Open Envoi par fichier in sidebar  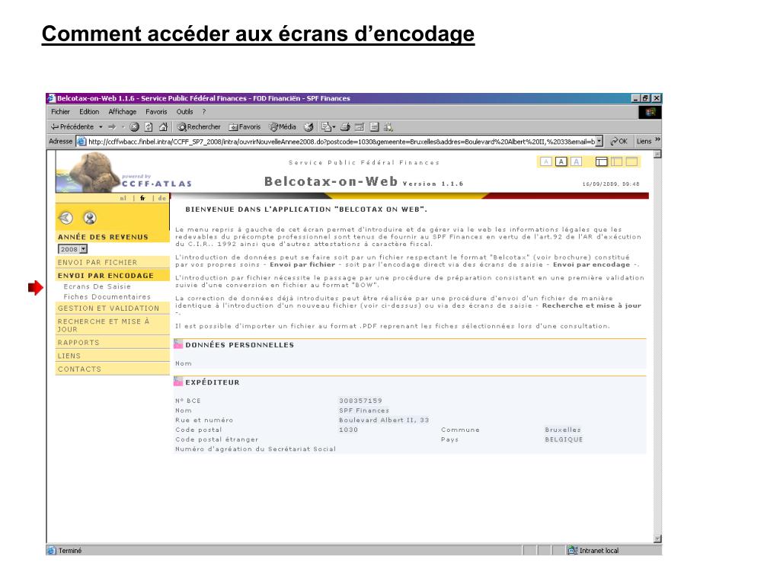point(113,262)
